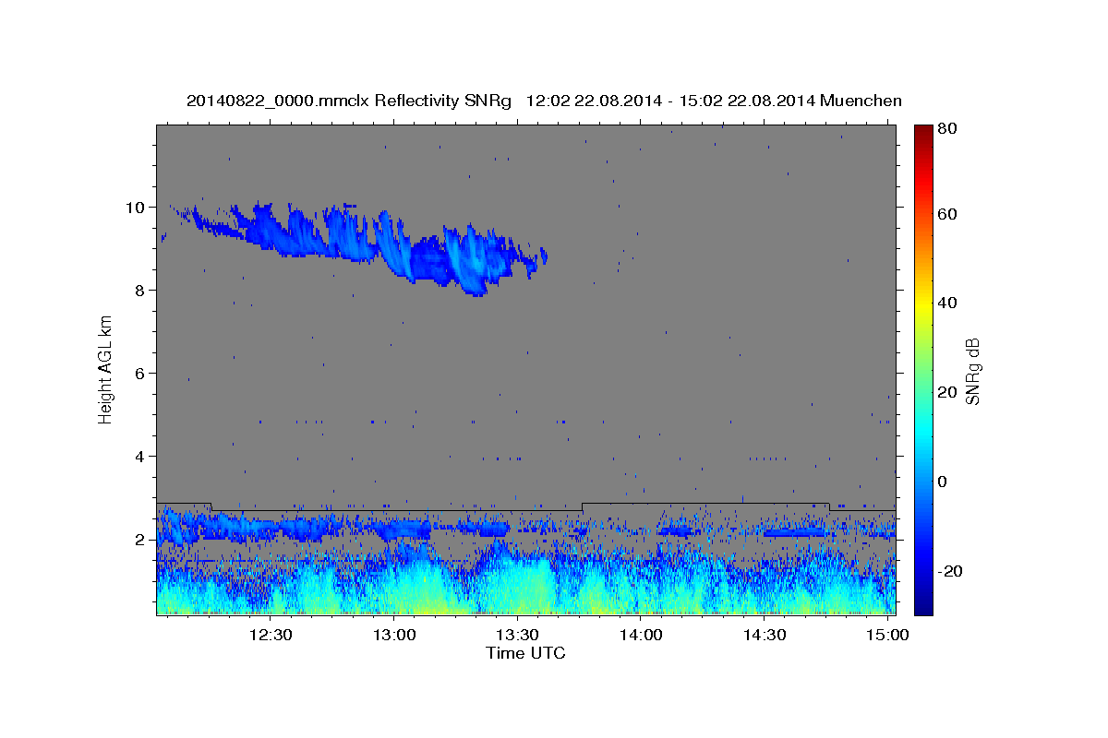Click the height tick label 4

141,456
